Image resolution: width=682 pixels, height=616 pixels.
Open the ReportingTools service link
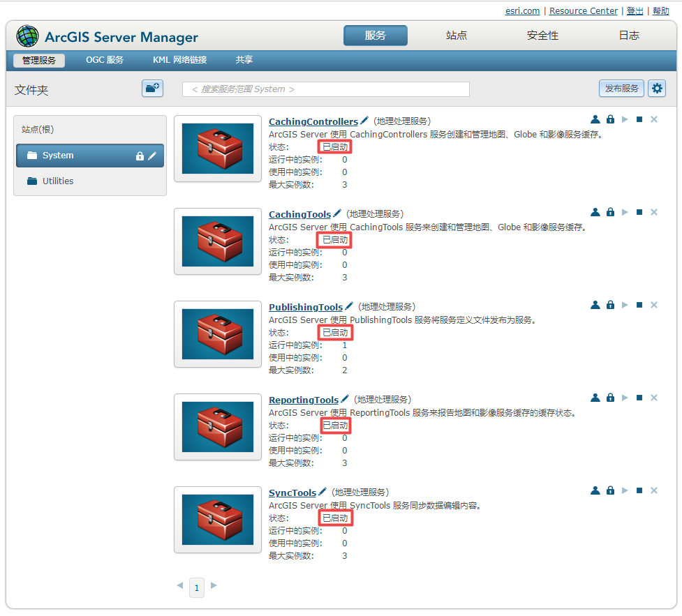(304, 400)
